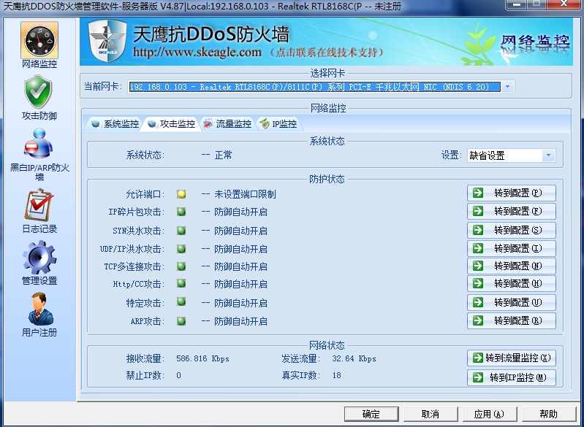
Task: Click green status light for UDP/IP洪水攻击
Action: [x=181, y=248]
